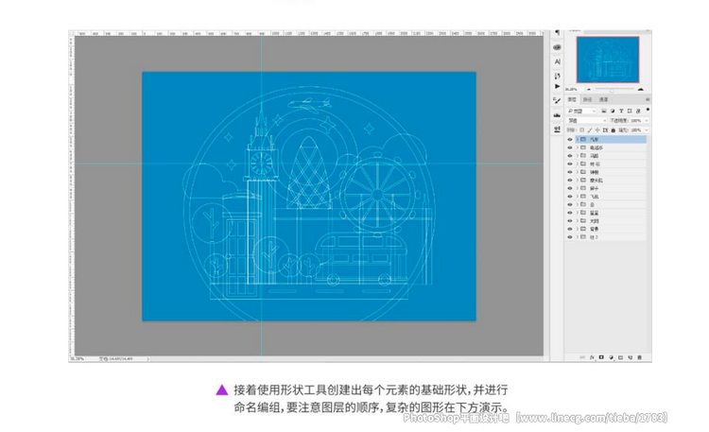Filter layers by shape layers icon
Screen dimensions: 709x432
[630, 111]
